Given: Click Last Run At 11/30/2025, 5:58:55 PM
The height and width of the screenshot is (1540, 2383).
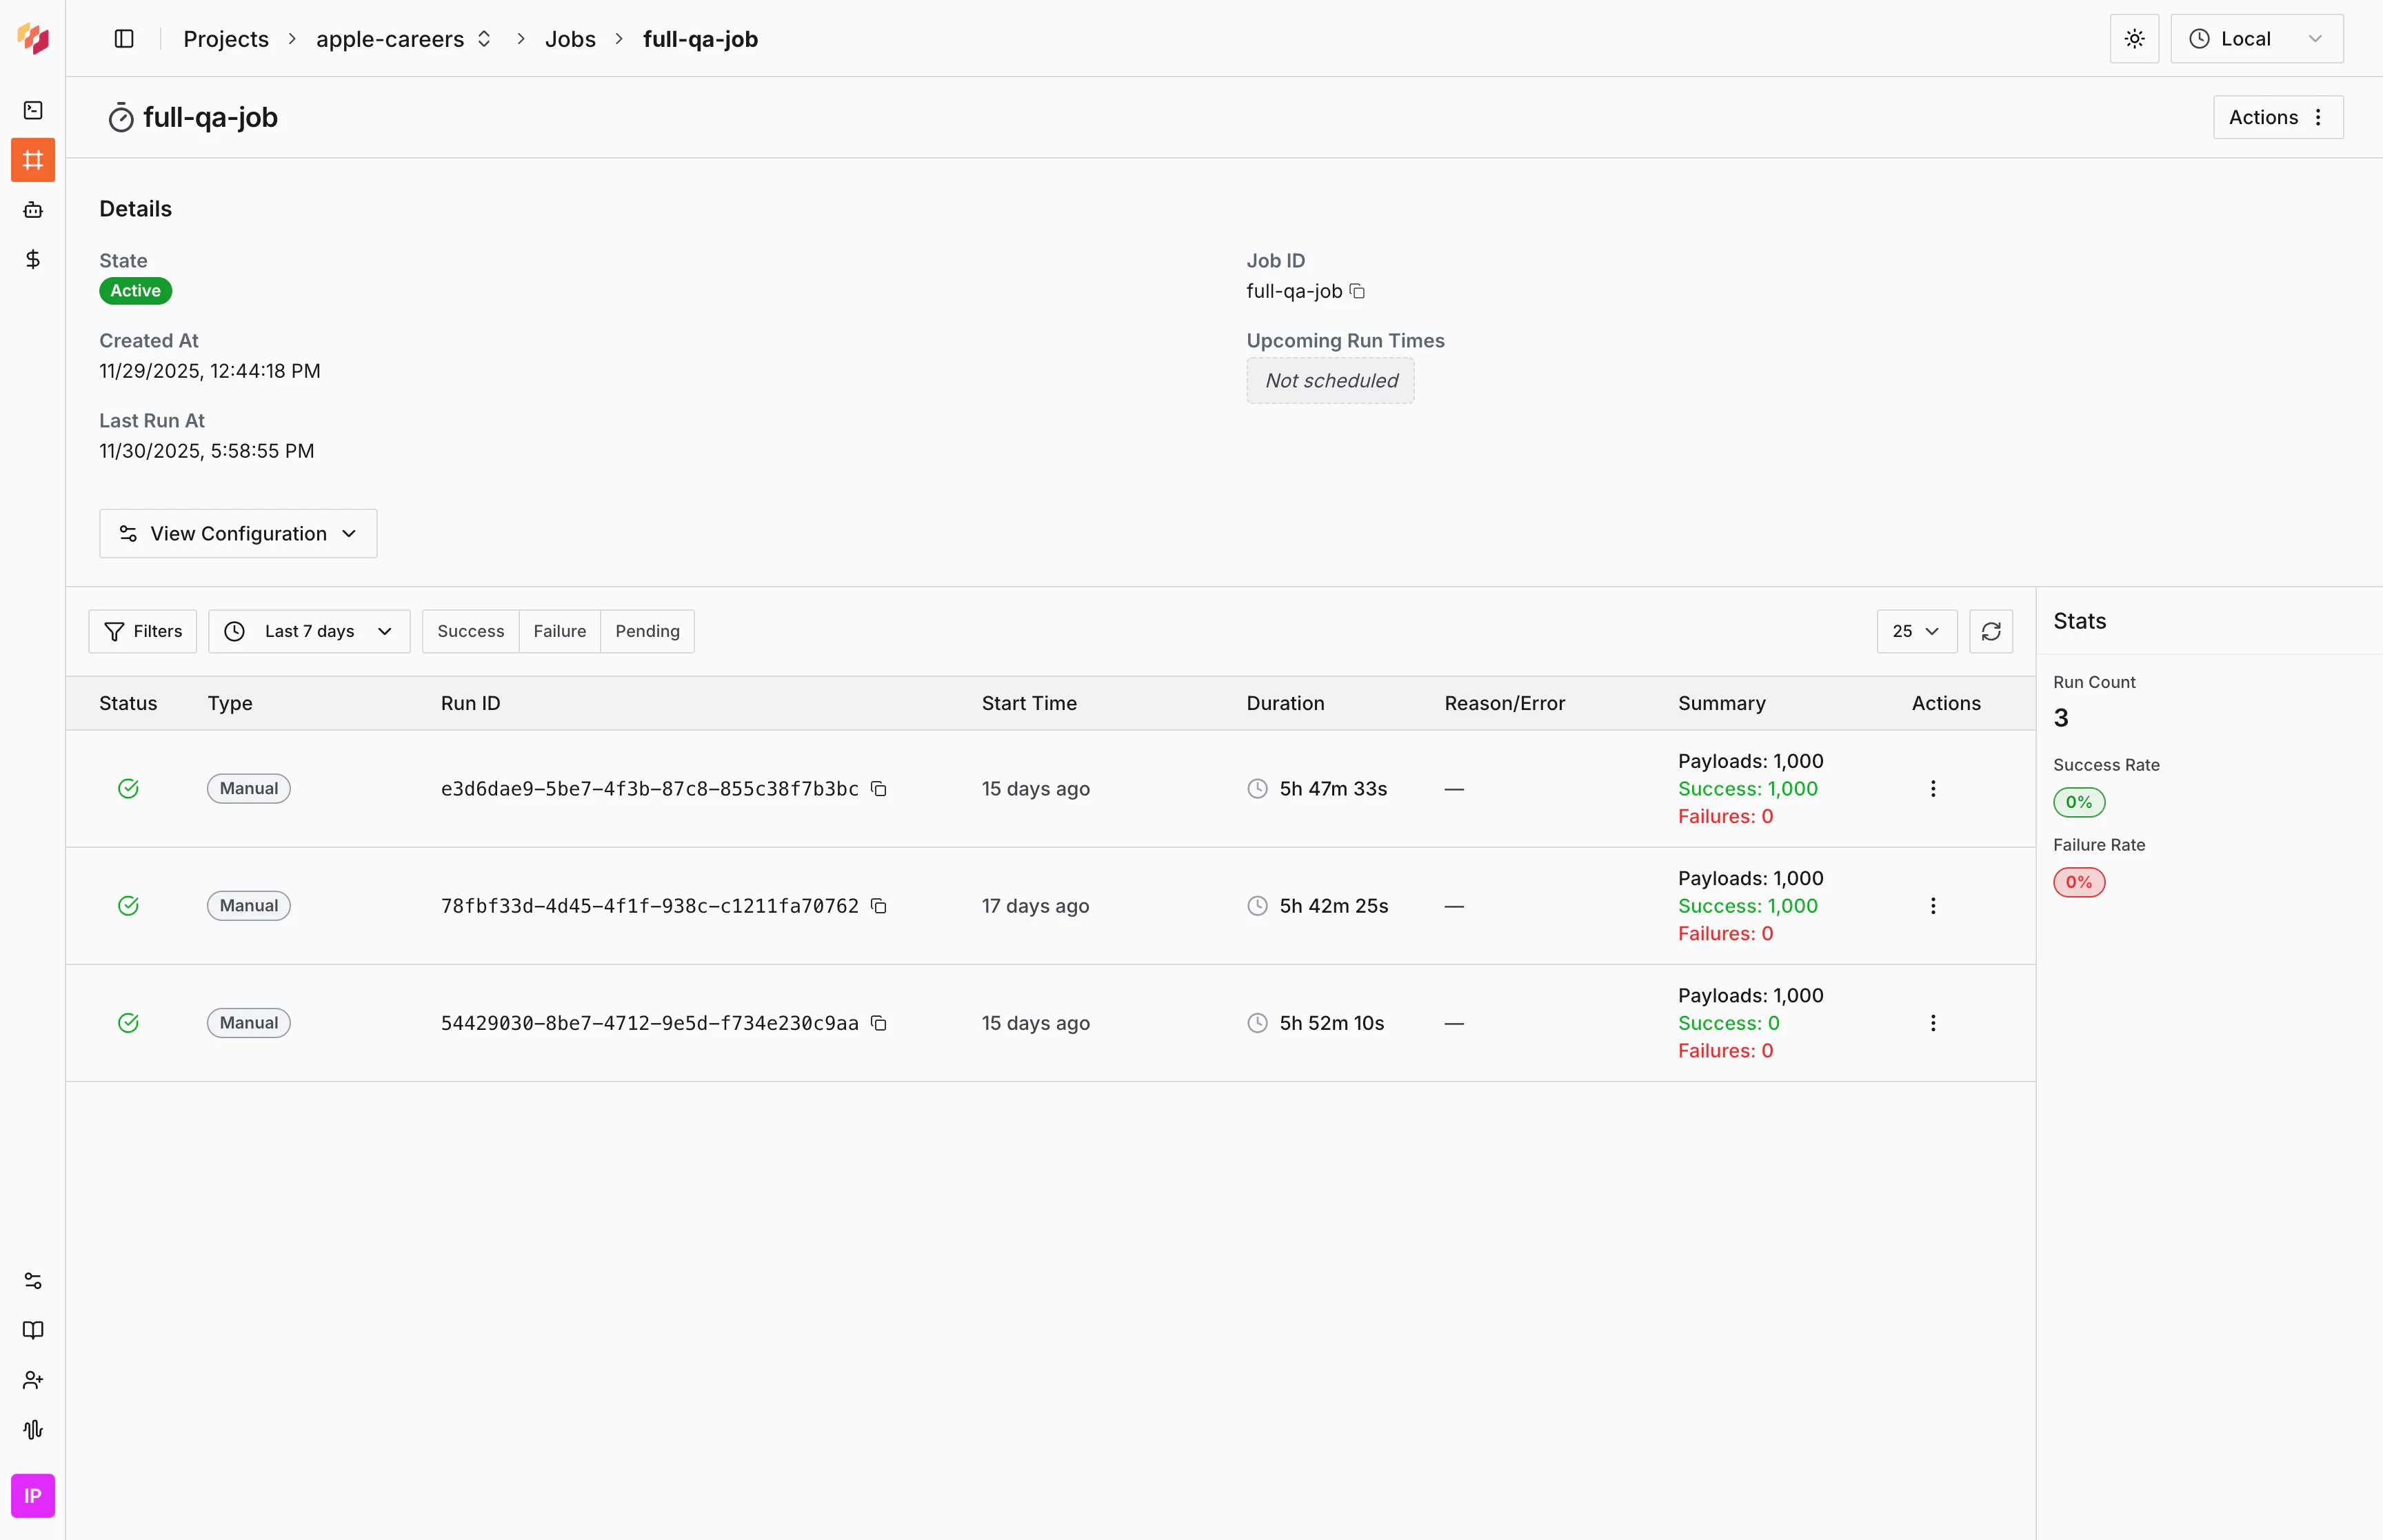Looking at the screenshot, I should tap(207, 451).
